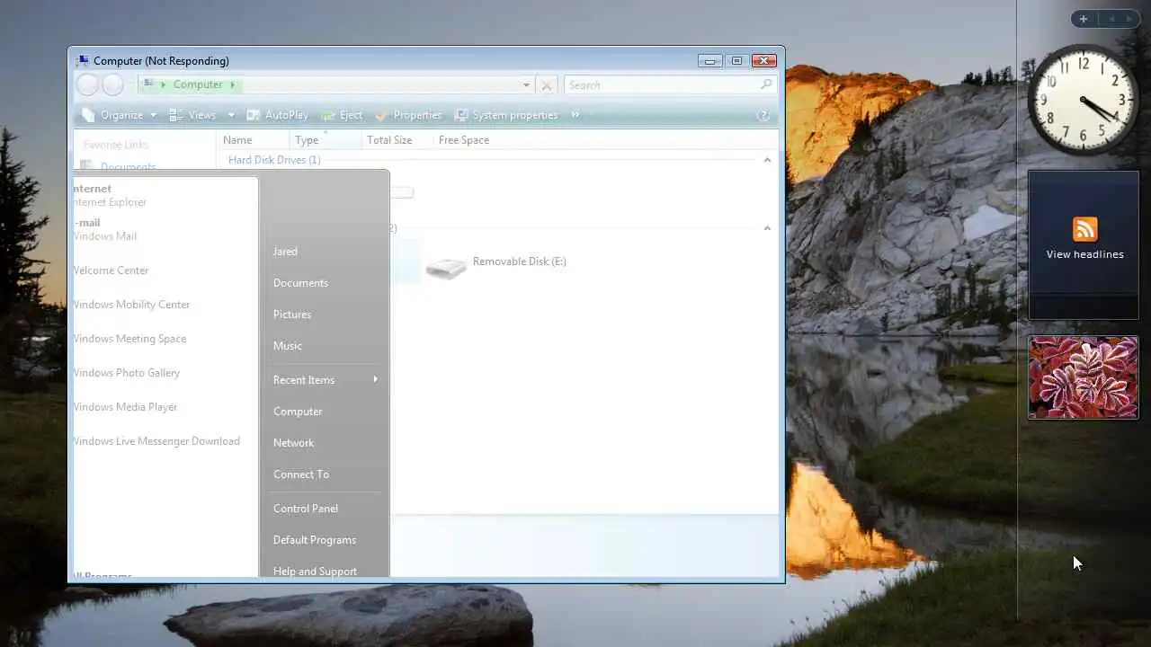Viewport: 1151px width, 647px height.
Task: Click Properties in the toolbar
Action: point(408,115)
